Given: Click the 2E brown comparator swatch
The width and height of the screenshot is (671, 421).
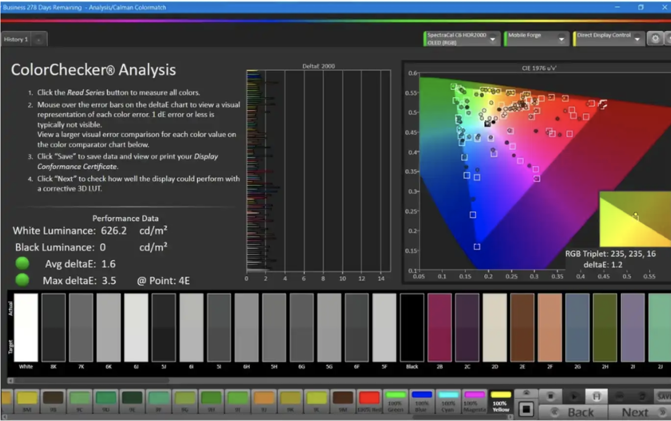Looking at the screenshot, I should pyautogui.click(x=522, y=328).
